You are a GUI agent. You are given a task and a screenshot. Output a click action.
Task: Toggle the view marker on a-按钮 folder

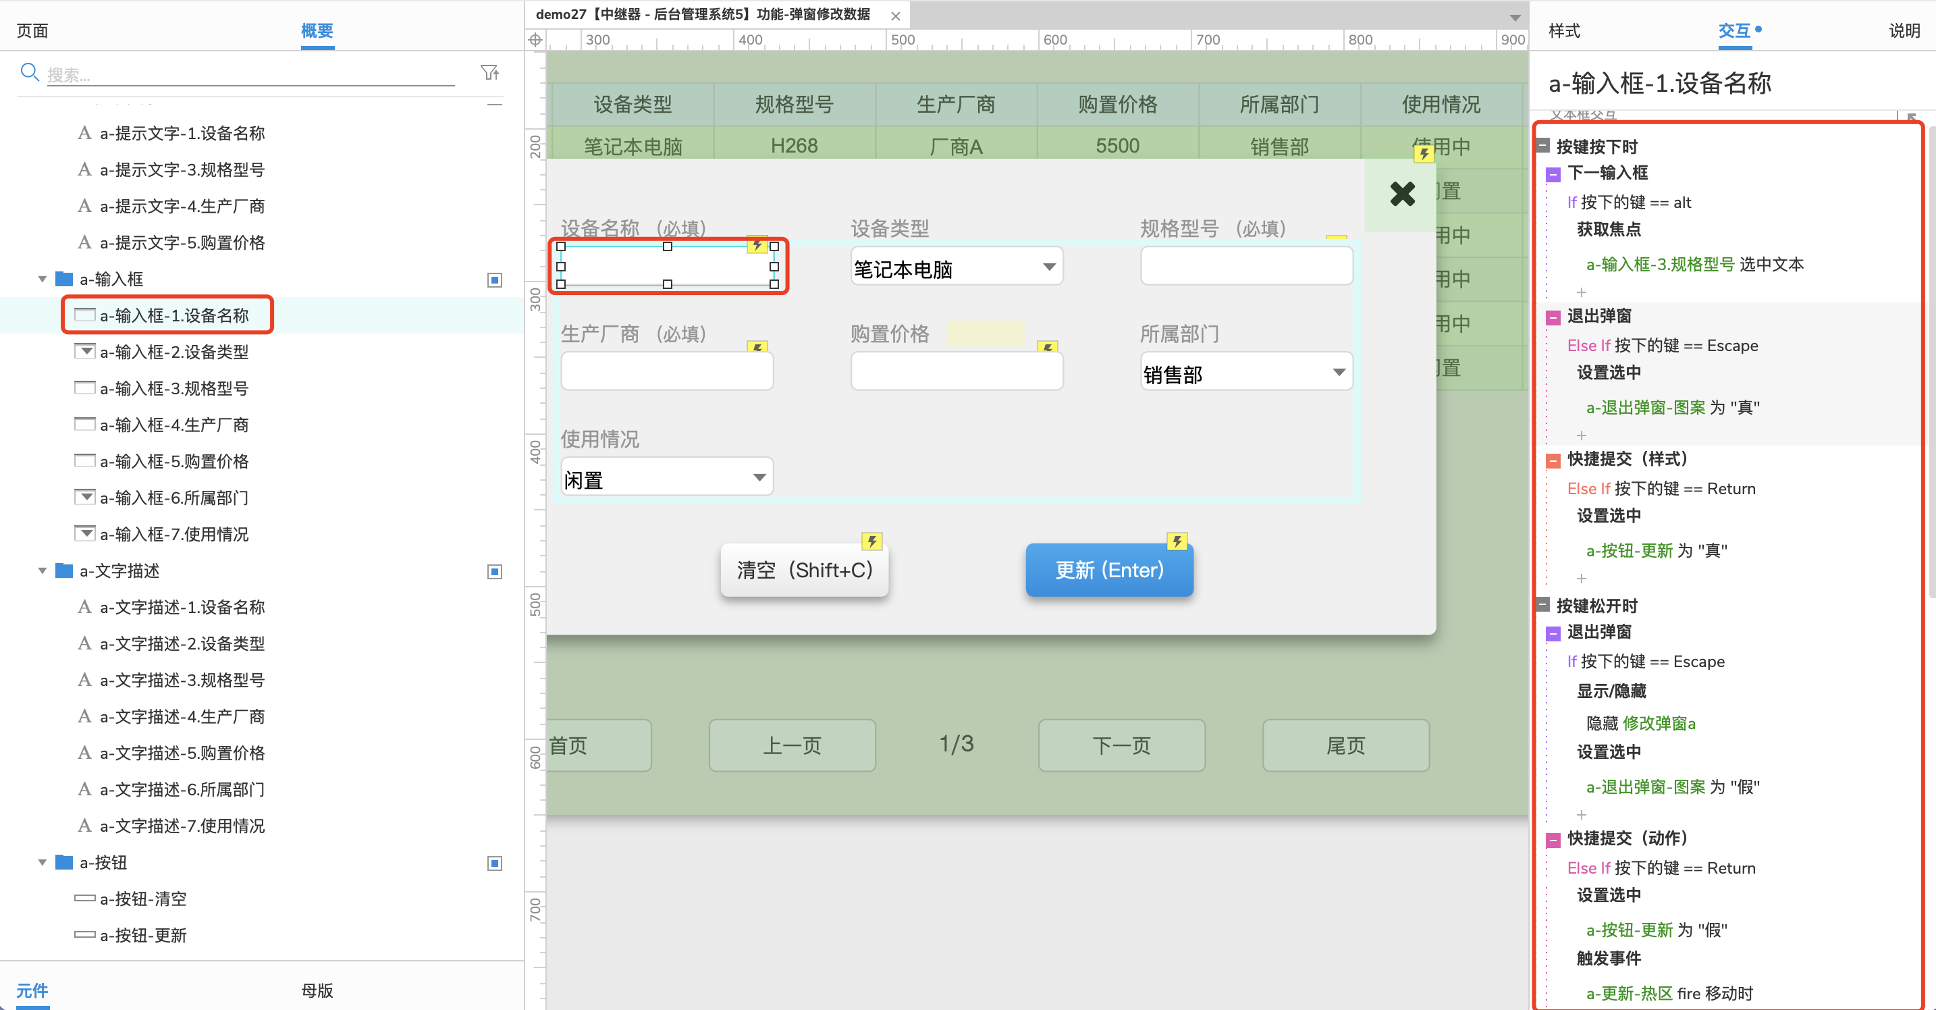point(495,863)
